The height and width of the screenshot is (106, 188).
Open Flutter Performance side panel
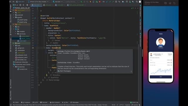pyautogui.click(x=140, y=40)
